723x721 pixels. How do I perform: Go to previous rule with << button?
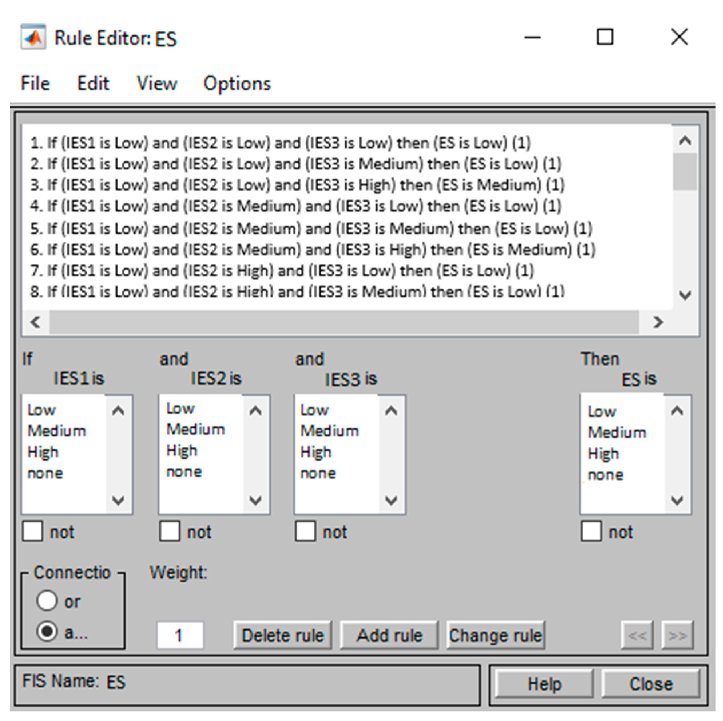tap(637, 635)
